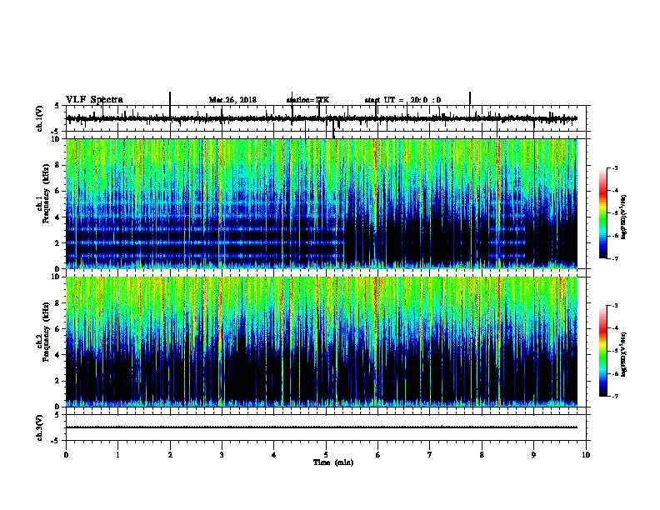Click inside the ch.2 spectrogram panel

coord(322,342)
